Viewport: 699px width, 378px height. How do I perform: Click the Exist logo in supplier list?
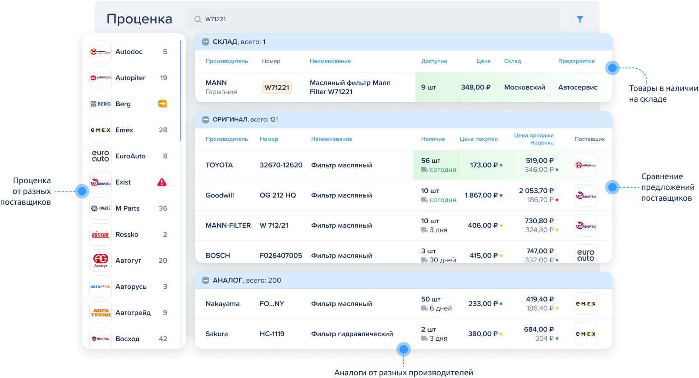point(100,182)
